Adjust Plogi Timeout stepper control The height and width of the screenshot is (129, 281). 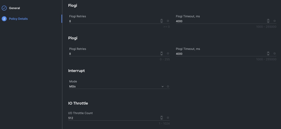point(268,54)
